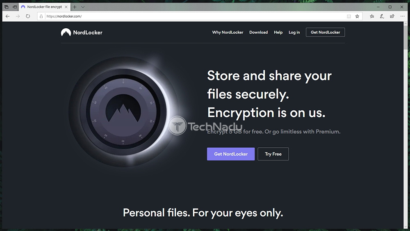This screenshot has width=410, height=231.
Task: Click the share page icon
Action: [x=392, y=16]
